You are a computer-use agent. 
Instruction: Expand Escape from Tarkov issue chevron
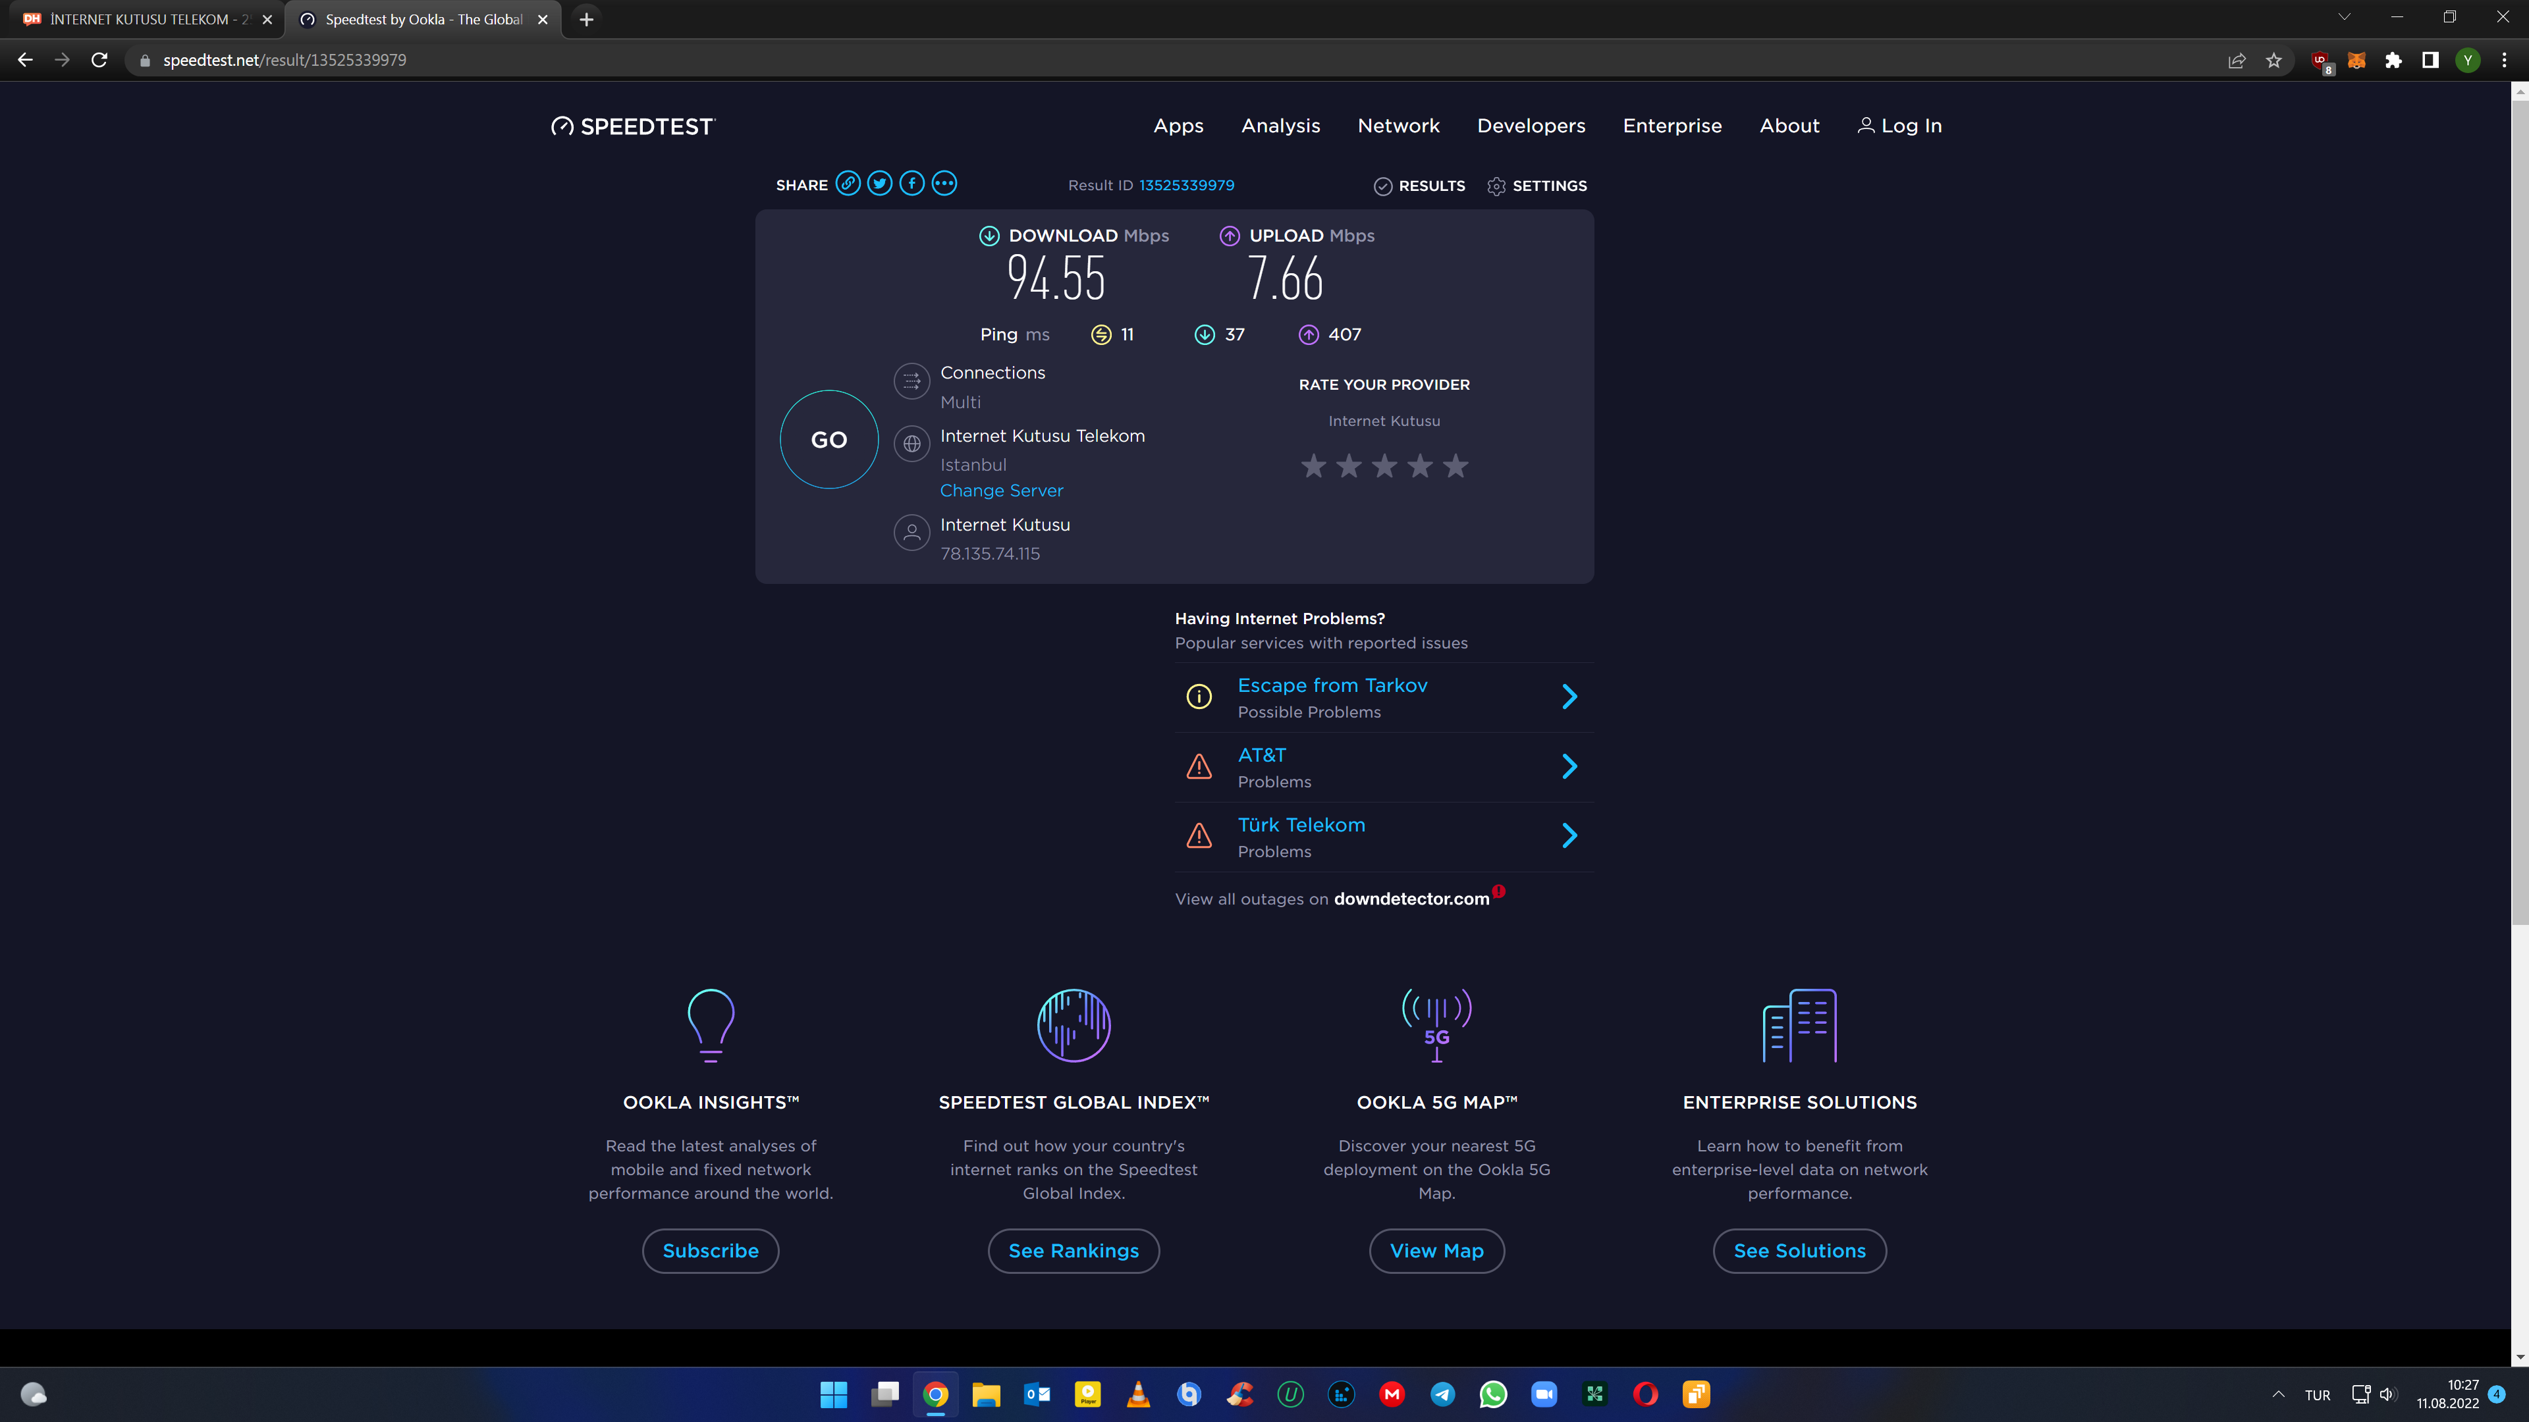[x=1570, y=697]
